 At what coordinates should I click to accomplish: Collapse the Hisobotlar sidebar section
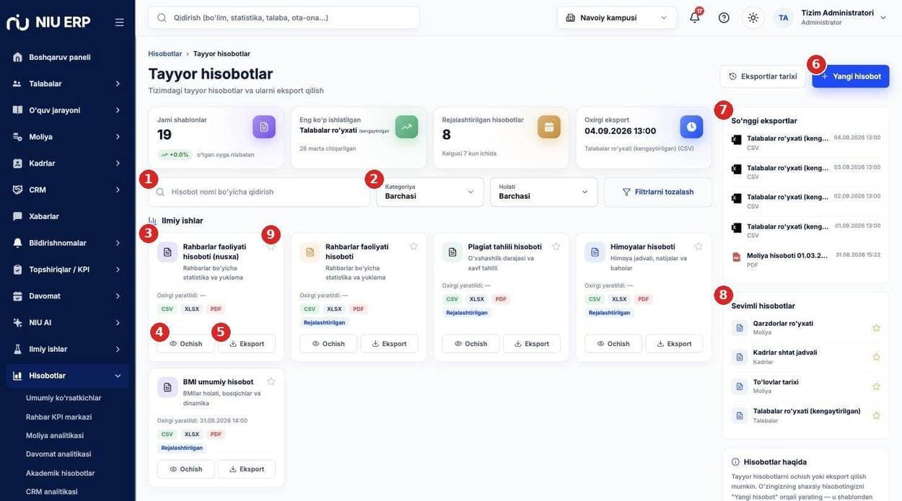(68, 376)
